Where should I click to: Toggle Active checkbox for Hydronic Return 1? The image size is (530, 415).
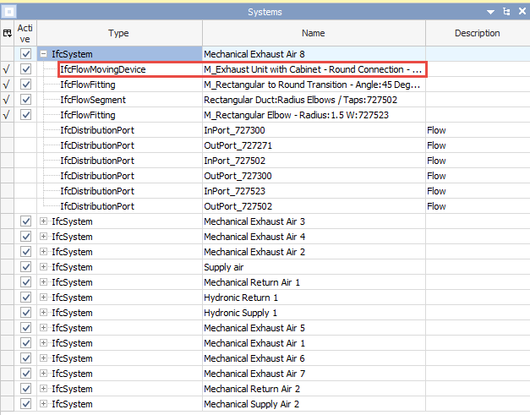click(x=26, y=298)
